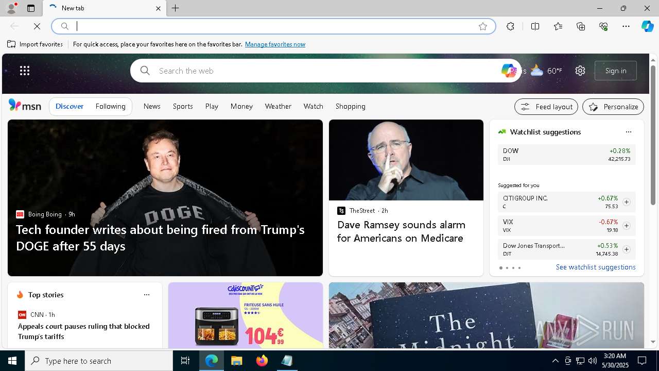659x371 pixels.
Task: Open the Sports section
Action: click(183, 106)
